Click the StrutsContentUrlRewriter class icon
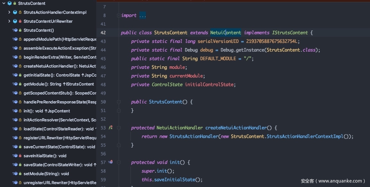Viewport: 370px width, 187px height. pos(15,21)
